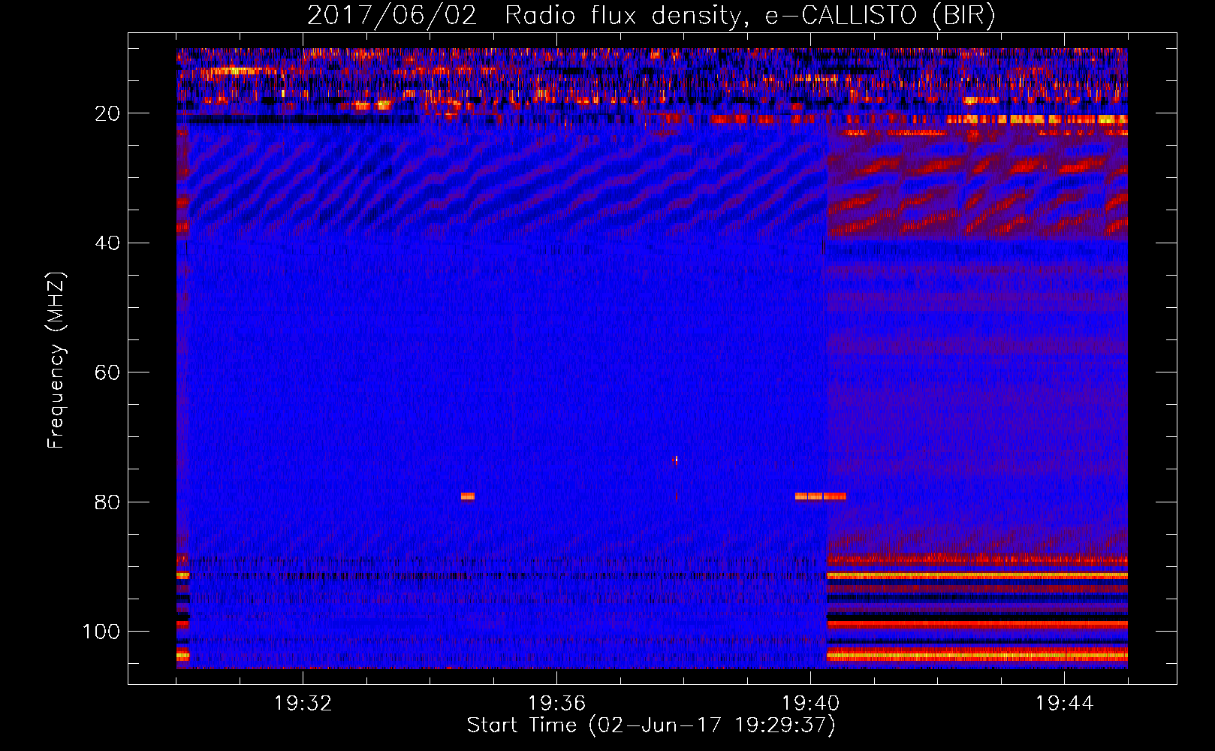Click the 'Start Time' axis label
The image size is (1215, 751).
651,725
